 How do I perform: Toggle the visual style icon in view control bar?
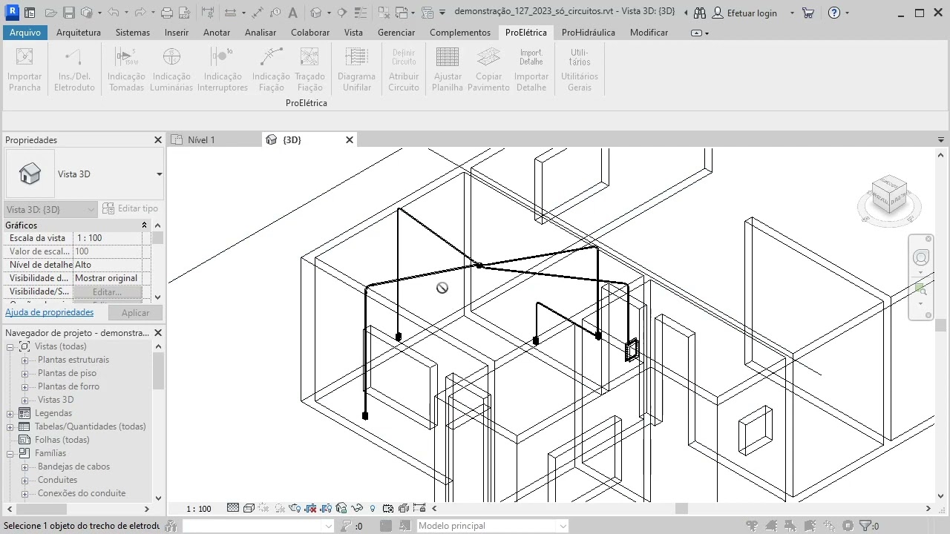click(x=249, y=509)
